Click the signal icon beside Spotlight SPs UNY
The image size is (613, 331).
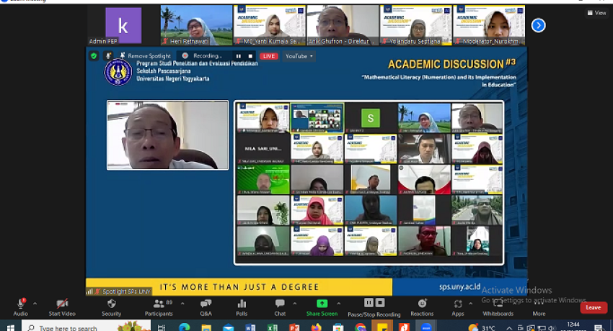(x=89, y=291)
